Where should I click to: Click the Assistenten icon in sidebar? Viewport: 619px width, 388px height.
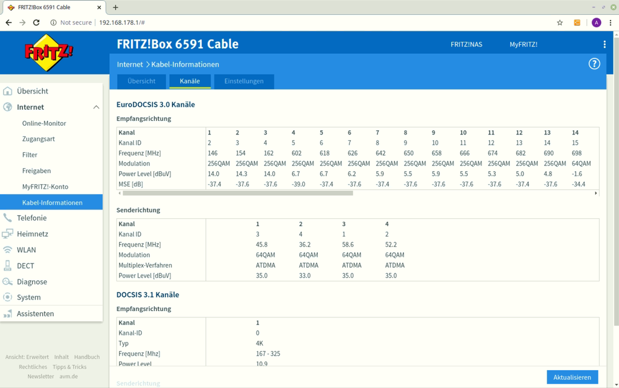(7, 314)
